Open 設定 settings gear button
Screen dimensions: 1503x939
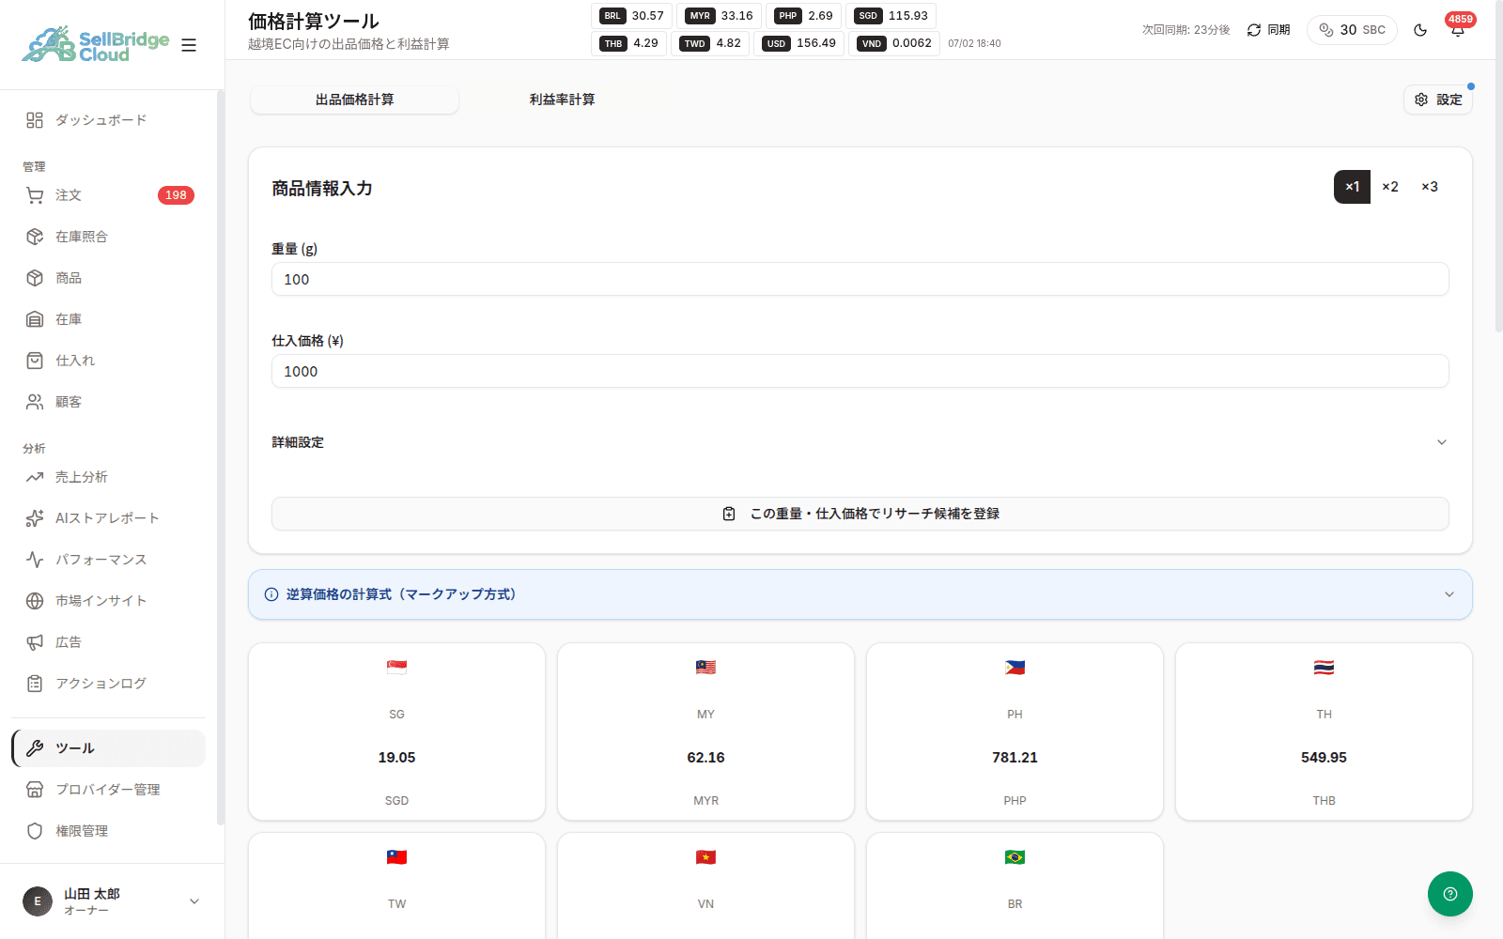[1438, 100]
